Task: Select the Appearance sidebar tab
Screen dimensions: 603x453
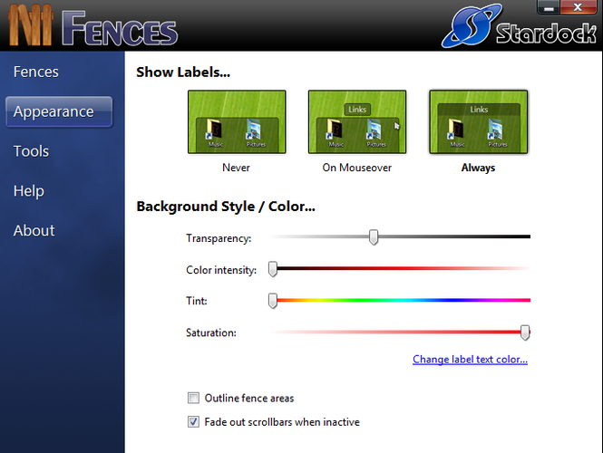Action: coord(59,111)
